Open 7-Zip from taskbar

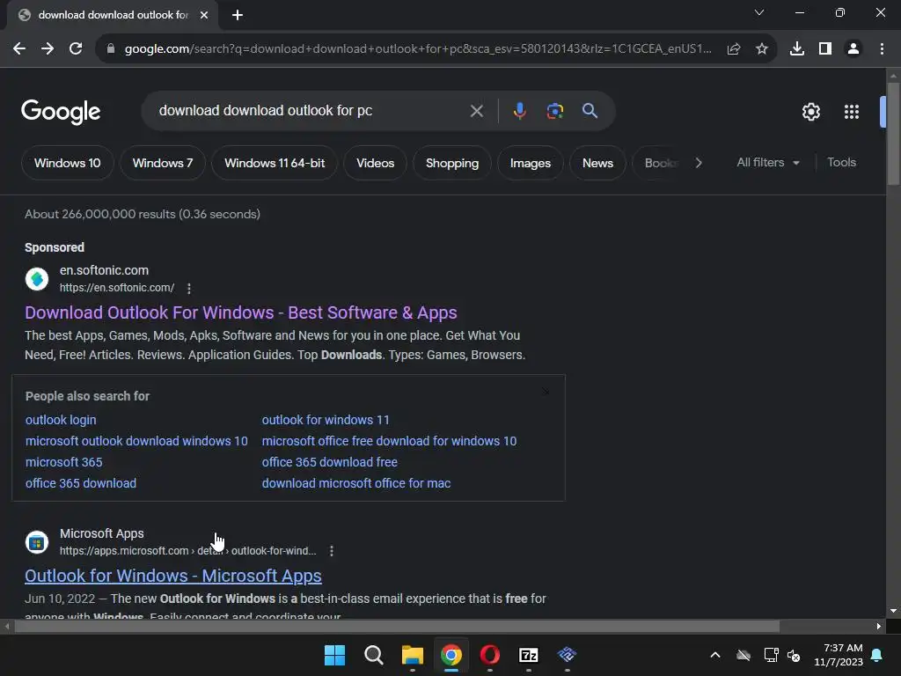point(528,655)
